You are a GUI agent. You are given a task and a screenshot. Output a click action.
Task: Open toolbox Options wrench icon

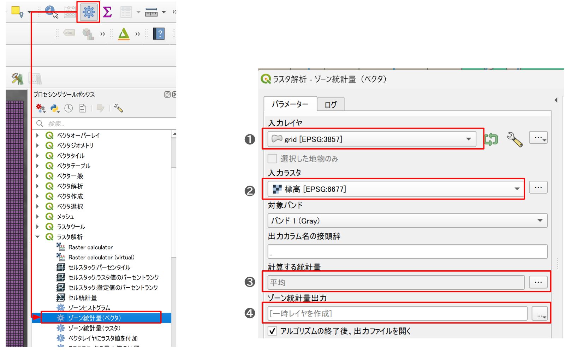119,108
